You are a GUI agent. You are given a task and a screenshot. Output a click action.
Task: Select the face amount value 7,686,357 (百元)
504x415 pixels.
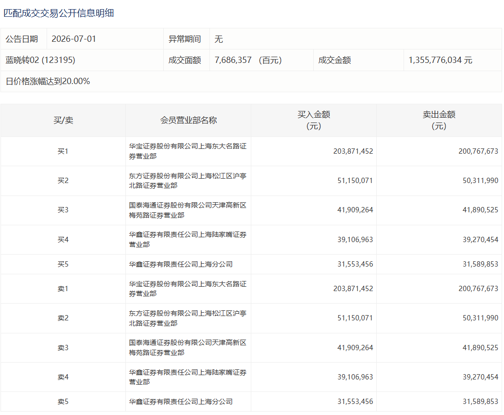point(248,60)
